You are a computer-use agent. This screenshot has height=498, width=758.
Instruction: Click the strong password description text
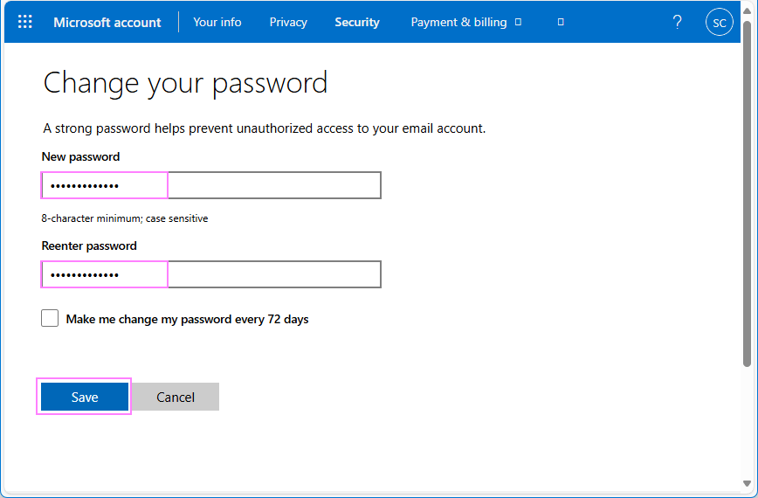click(x=265, y=128)
